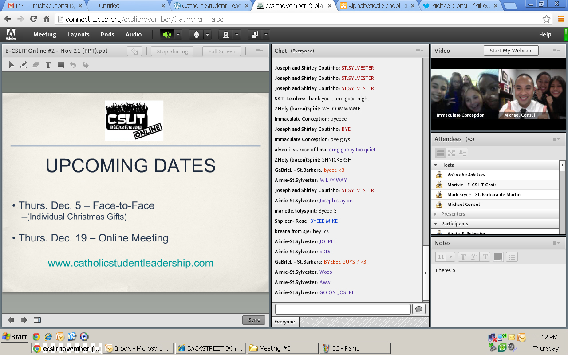Click the raise hand status icon
The image size is (568, 355).
point(256,35)
